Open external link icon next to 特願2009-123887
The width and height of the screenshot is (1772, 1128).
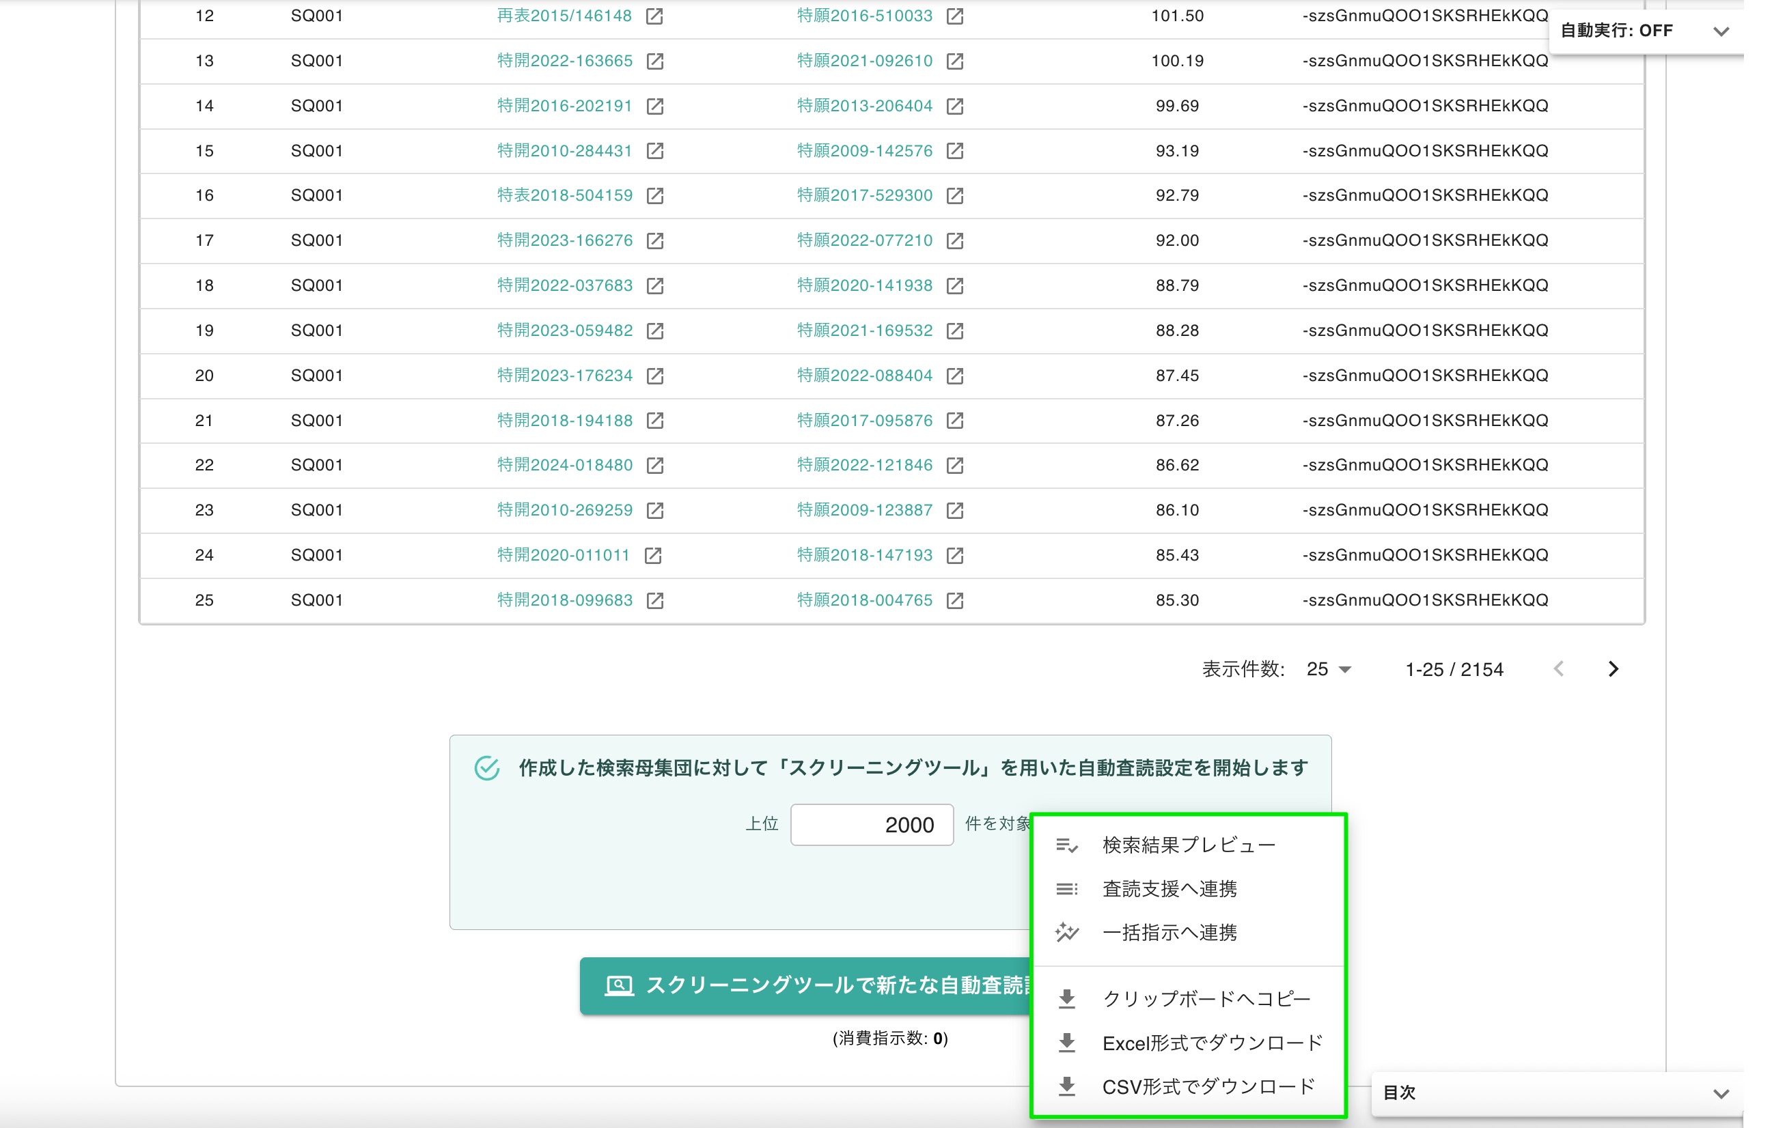click(x=954, y=510)
